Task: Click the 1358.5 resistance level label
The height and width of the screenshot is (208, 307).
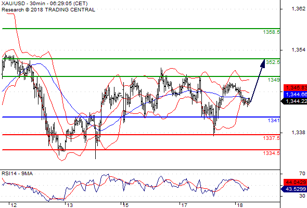Action: tap(272, 32)
